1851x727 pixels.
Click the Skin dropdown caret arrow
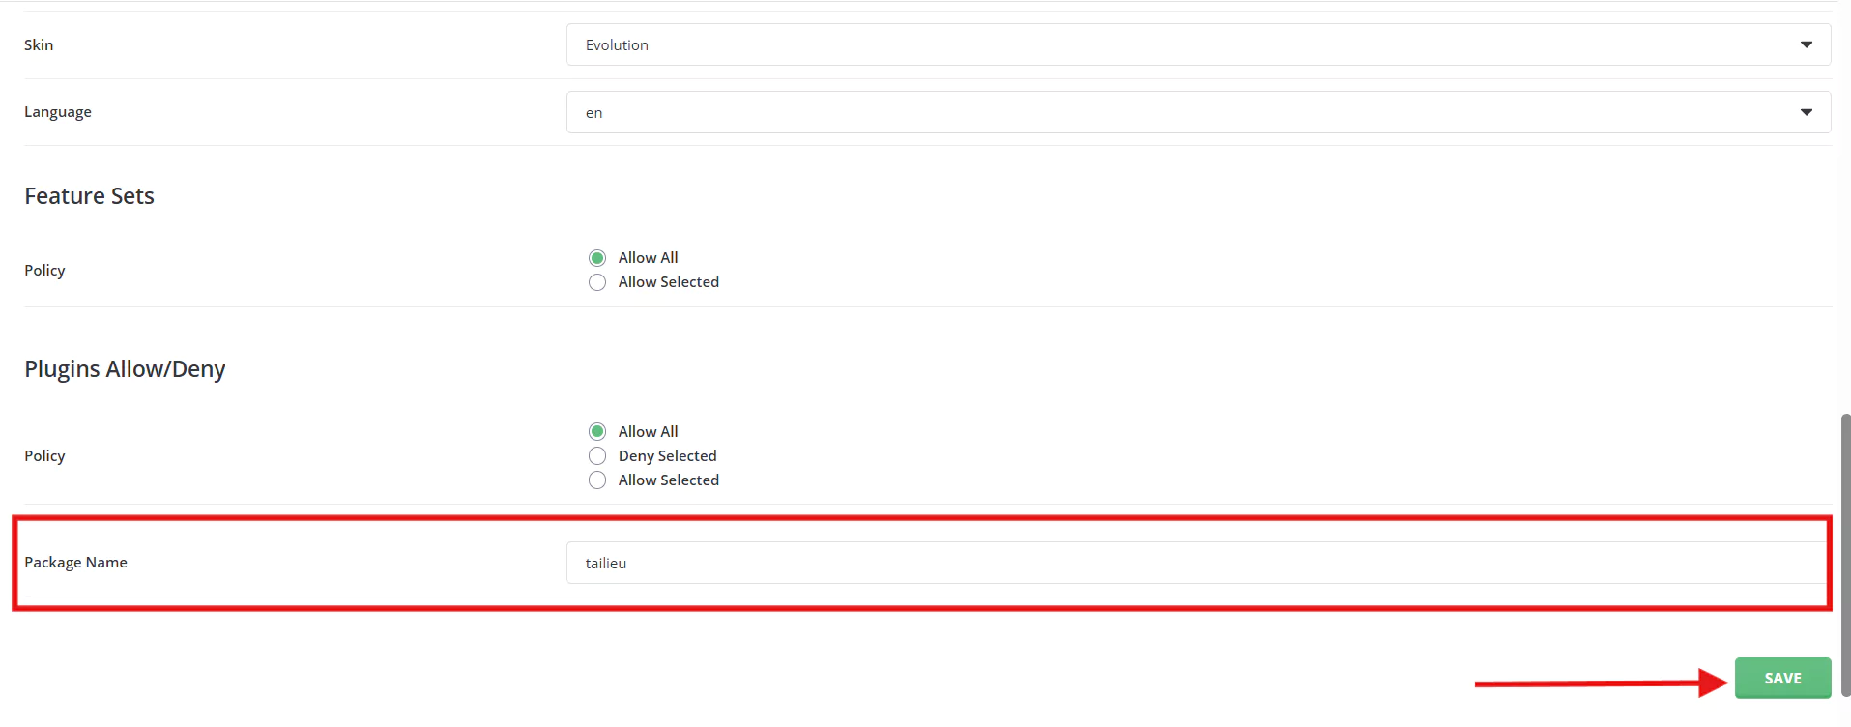[1806, 44]
